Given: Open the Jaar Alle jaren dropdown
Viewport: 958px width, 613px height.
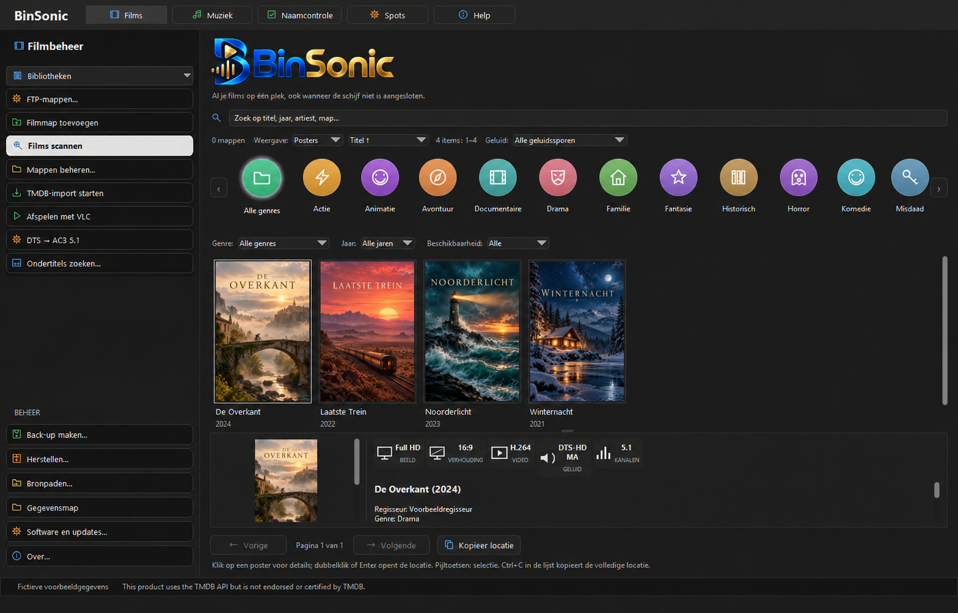Looking at the screenshot, I should pos(387,243).
